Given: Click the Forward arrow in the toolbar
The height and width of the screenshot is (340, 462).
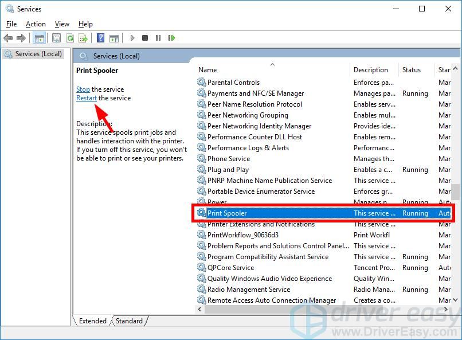Looking at the screenshot, I should (21, 38).
